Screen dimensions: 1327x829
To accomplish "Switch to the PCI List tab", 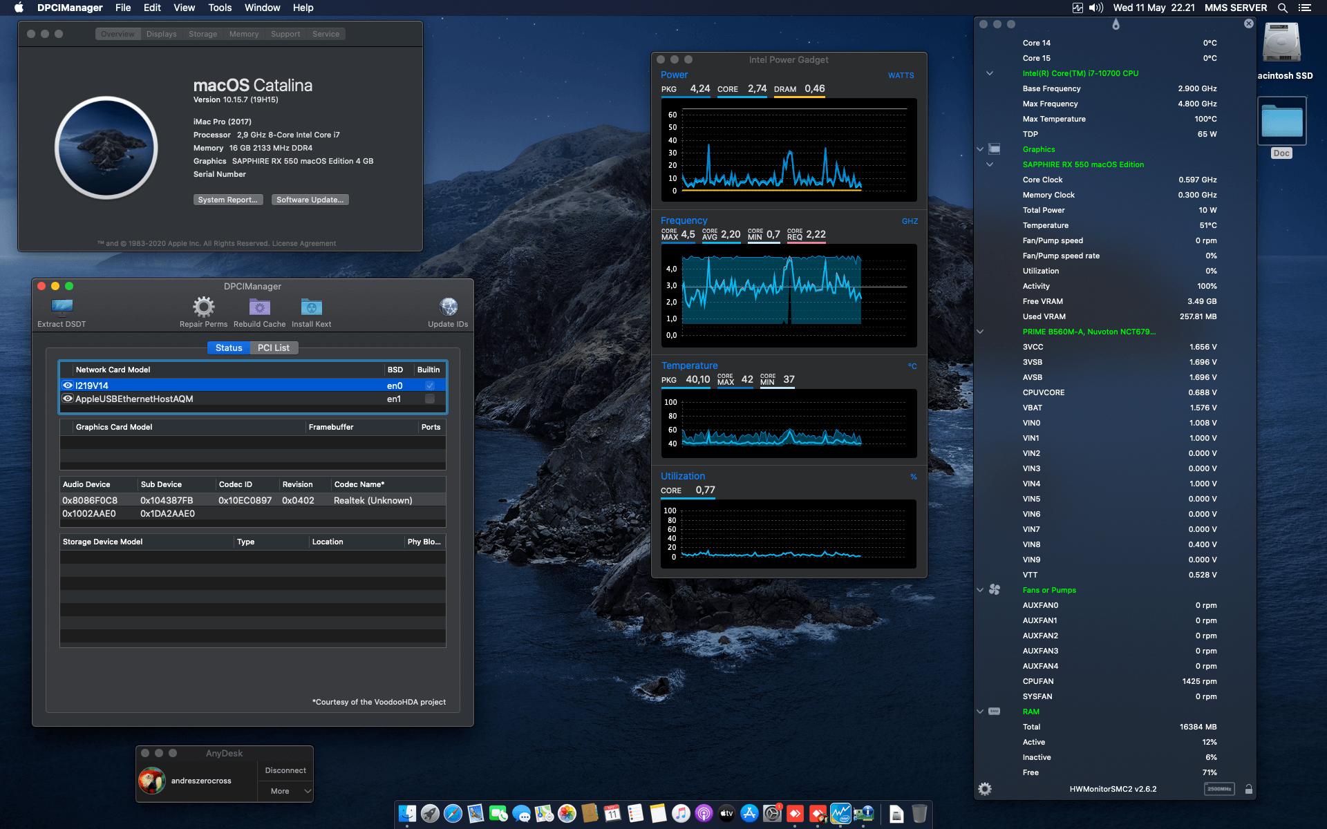I will [274, 347].
